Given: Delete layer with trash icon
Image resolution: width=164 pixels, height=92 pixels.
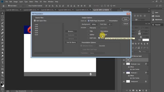Looking at the screenshot, I should tap(146, 90).
